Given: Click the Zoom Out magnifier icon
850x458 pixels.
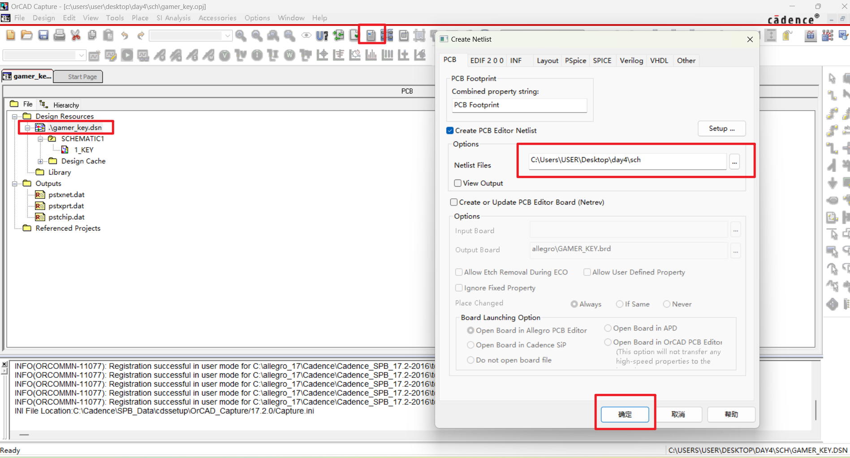Looking at the screenshot, I should (257, 35).
